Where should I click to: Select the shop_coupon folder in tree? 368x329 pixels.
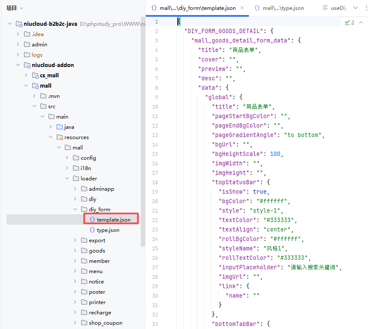[x=105, y=323]
